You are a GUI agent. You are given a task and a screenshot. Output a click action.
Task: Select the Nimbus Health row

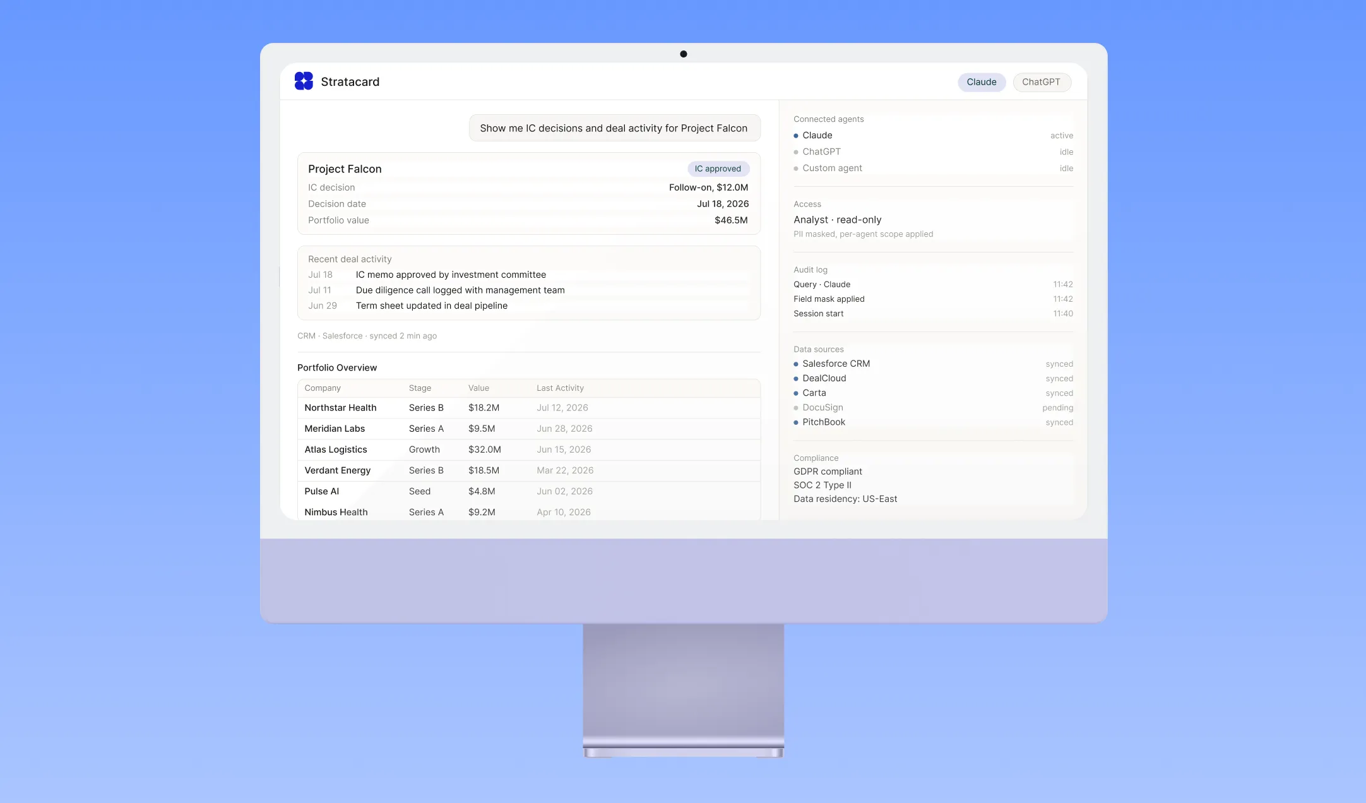[x=529, y=511]
